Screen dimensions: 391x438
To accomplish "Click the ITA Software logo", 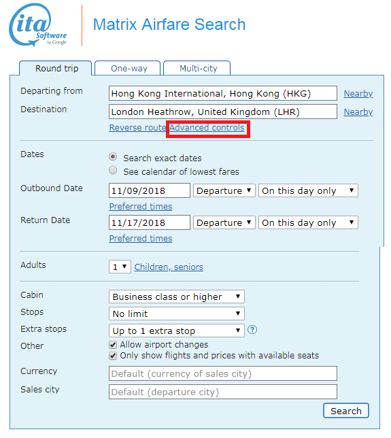I will pyautogui.click(x=38, y=25).
